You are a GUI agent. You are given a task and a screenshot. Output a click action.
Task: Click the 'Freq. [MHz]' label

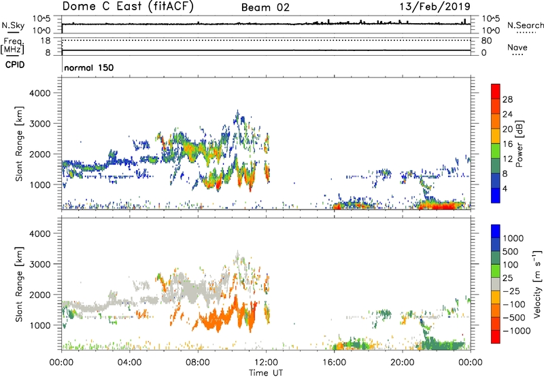(12, 46)
